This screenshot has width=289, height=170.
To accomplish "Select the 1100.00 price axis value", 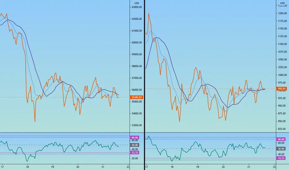I will tap(282, 44).
